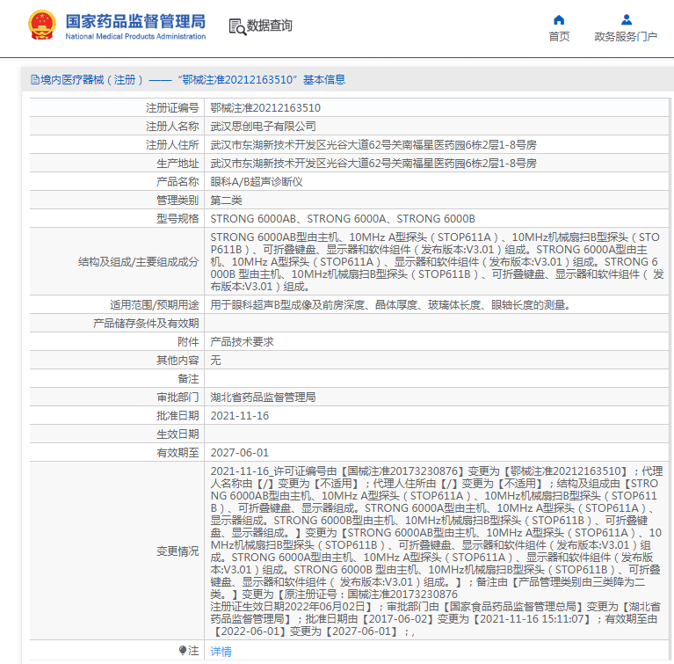Click the national emblem logo icon
674x664 pixels.
click(40, 26)
